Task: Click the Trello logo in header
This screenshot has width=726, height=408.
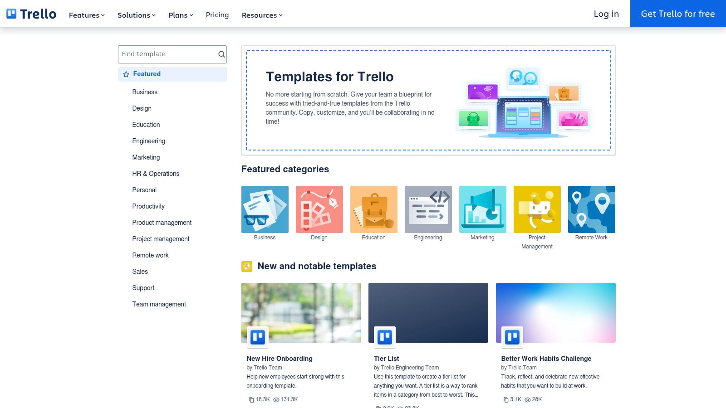Action: click(31, 14)
